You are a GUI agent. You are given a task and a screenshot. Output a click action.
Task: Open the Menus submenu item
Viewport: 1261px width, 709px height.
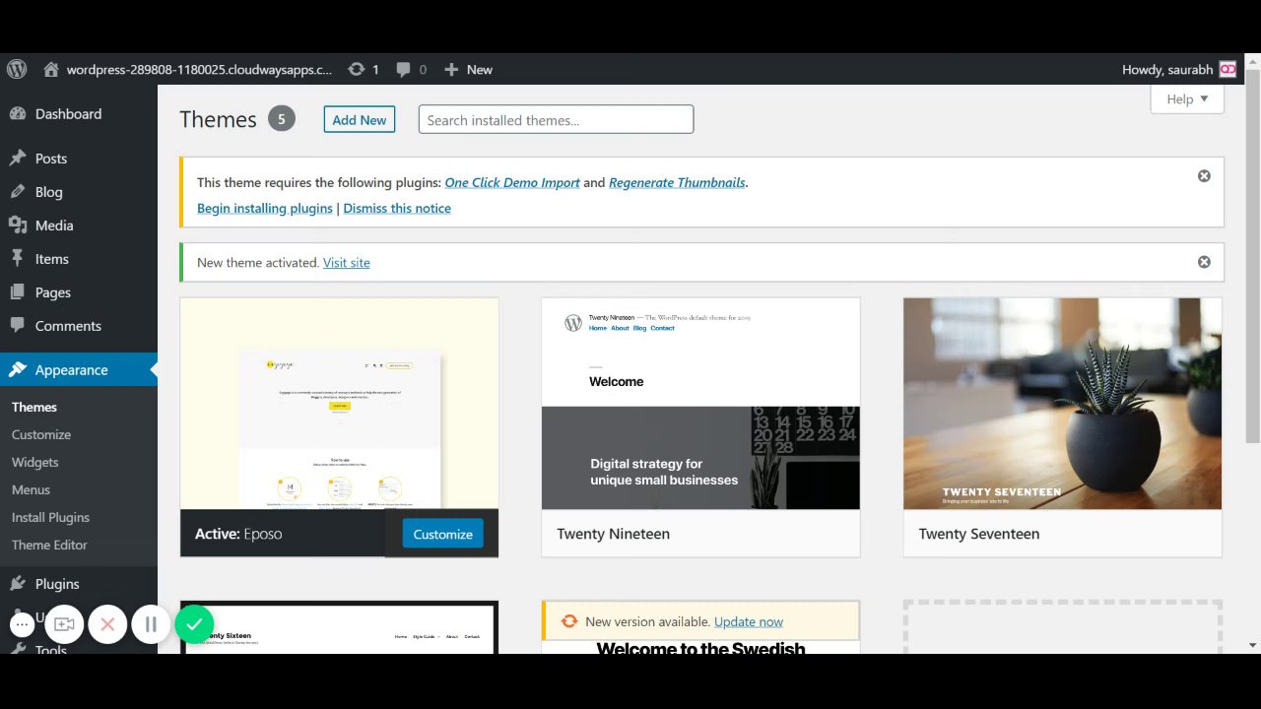coord(31,489)
